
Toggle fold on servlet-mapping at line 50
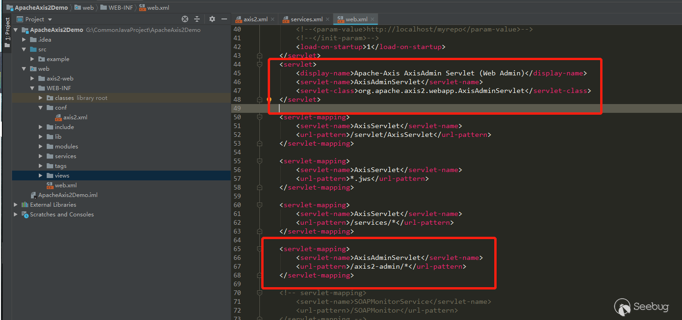tap(259, 117)
